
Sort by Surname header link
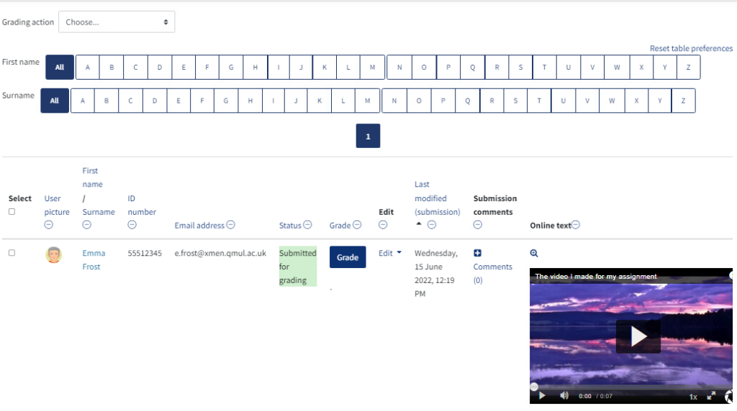tap(99, 211)
